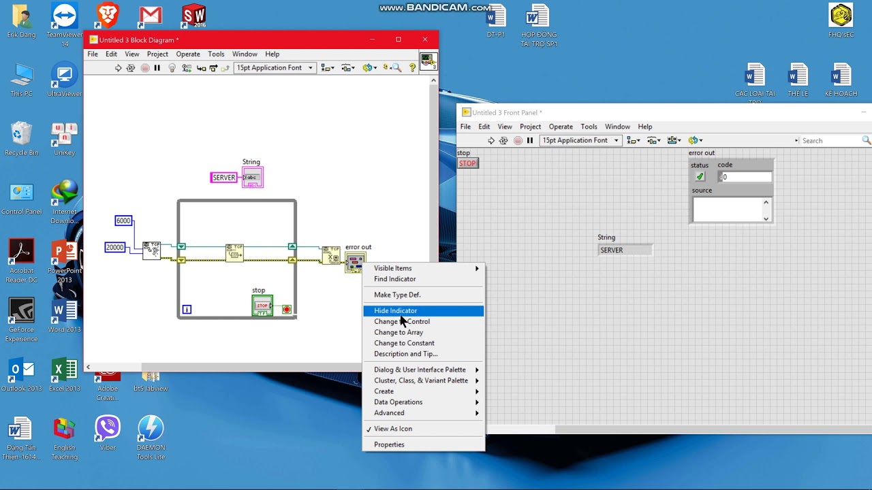Open Operate menu in Front Panel
Image resolution: width=872 pixels, height=490 pixels.
tap(561, 127)
